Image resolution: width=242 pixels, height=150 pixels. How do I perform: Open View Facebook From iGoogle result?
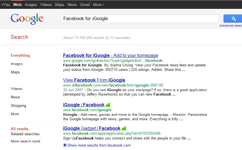coord(94,80)
